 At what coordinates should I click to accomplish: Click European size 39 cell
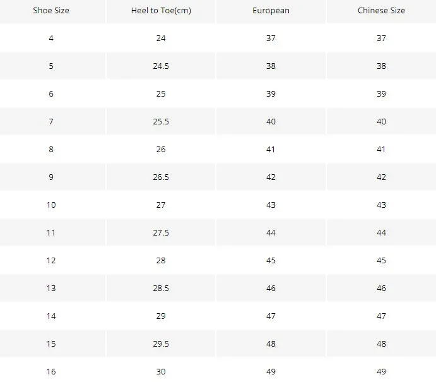tap(271, 93)
